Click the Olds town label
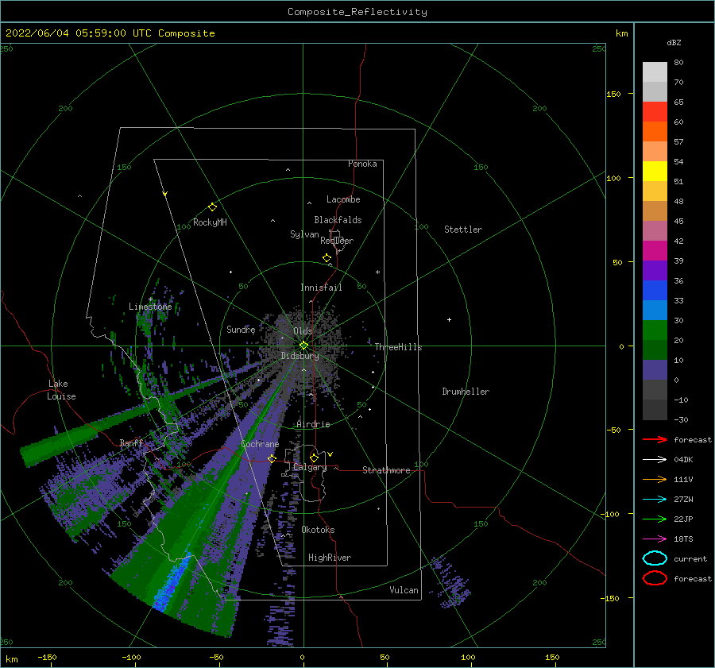The image size is (715, 668). pyautogui.click(x=303, y=331)
